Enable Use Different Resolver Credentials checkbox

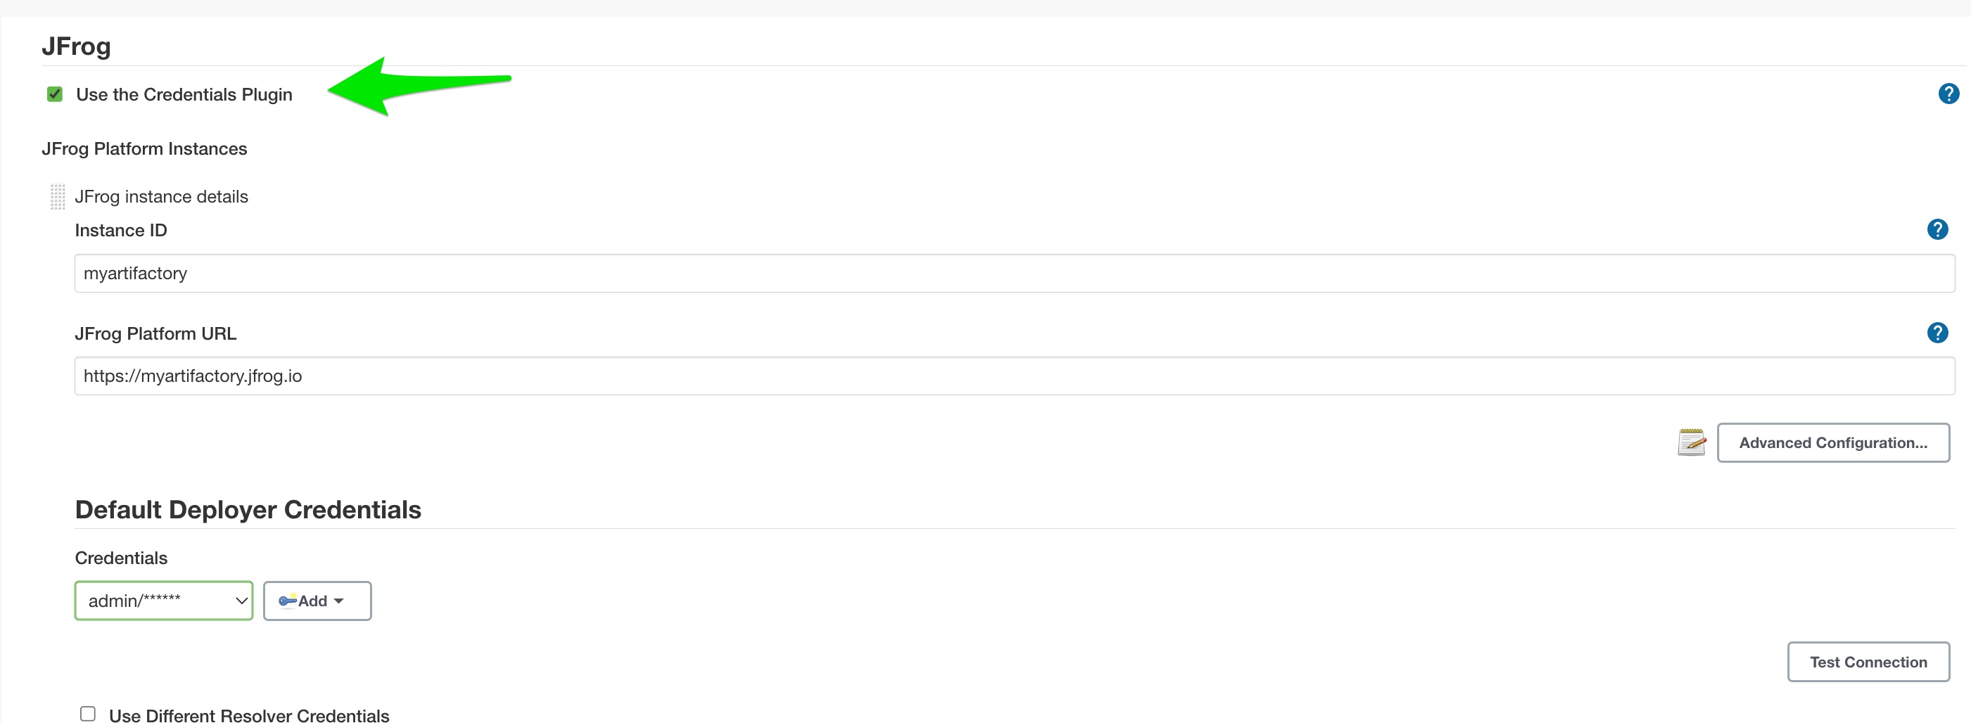tap(88, 714)
